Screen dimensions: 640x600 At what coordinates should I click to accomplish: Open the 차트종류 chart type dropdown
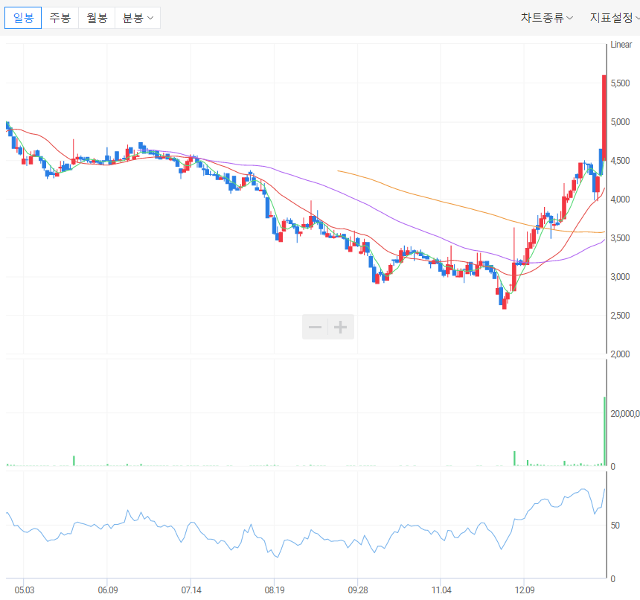click(x=546, y=18)
